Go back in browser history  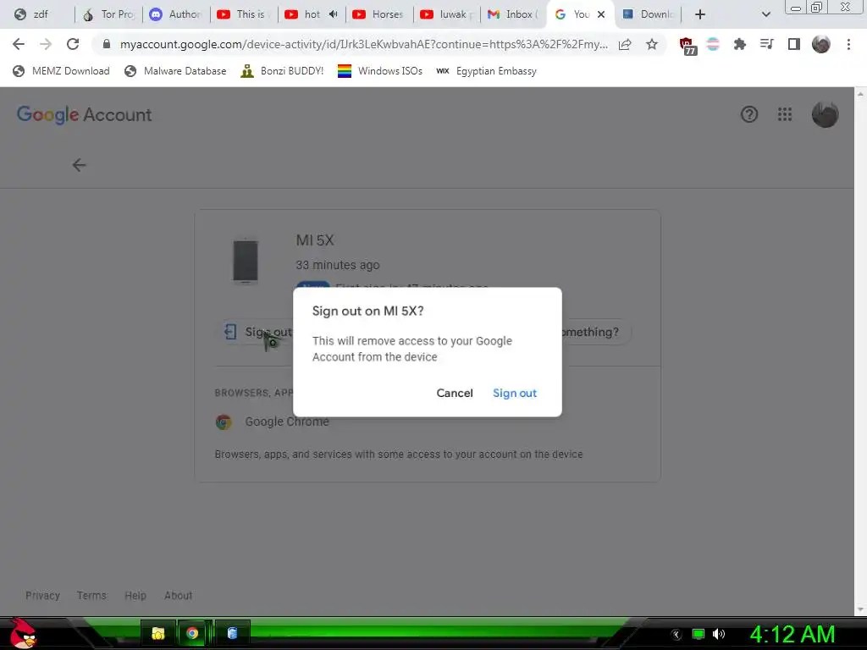[x=19, y=44]
